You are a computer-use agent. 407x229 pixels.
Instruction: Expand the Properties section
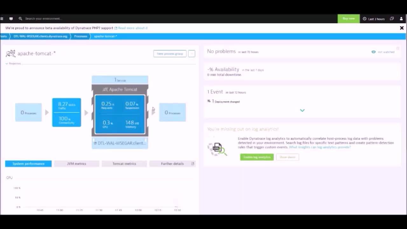click(x=13, y=64)
